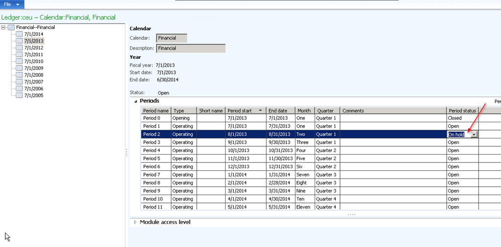
Task: Select fiscal year 7/1/2011 in tree
Action: 33,55
